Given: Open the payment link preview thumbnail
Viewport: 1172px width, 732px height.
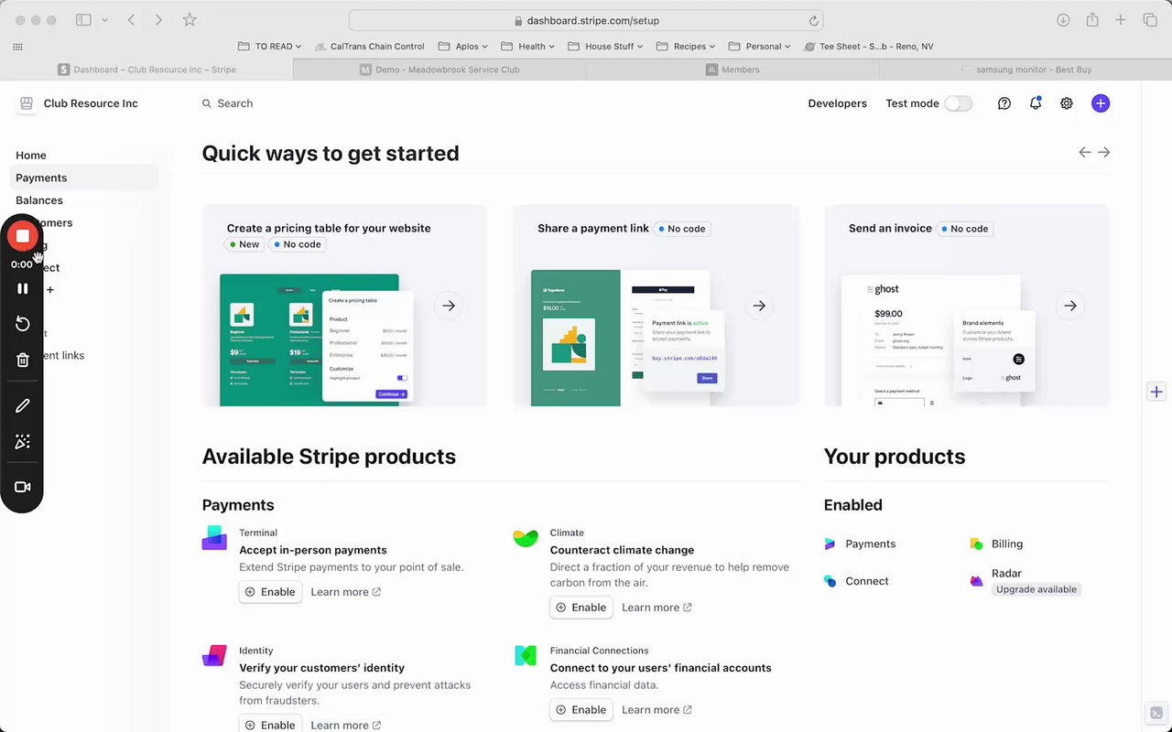Looking at the screenshot, I should (627, 338).
